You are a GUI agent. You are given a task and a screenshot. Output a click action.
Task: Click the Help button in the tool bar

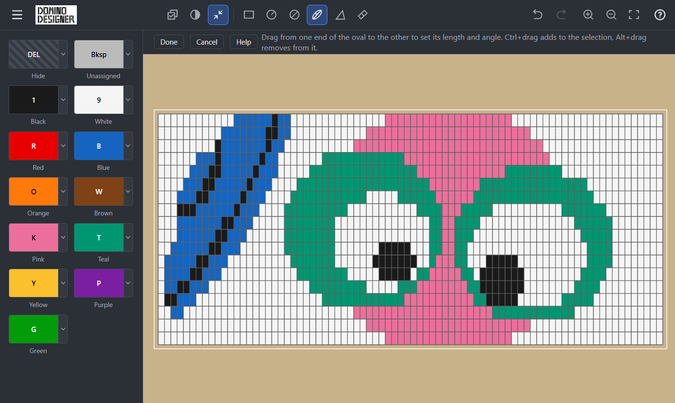click(244, 42)
